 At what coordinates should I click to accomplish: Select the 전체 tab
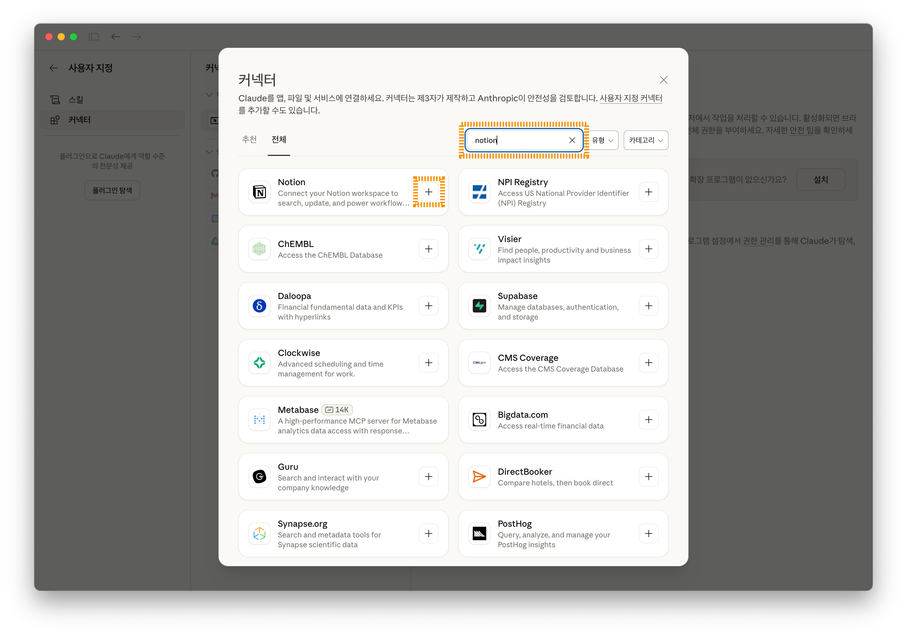click(278, 140)
